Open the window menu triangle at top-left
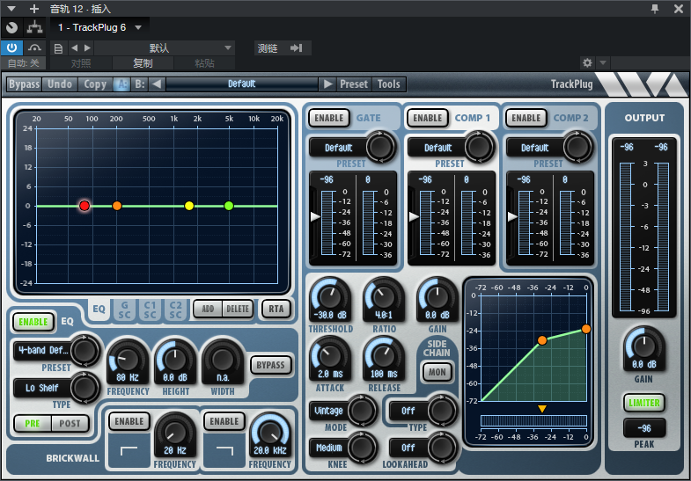Image resolution: width=691 pixels, height=481 pixels. pyautogui.click(x=12, y=9)
